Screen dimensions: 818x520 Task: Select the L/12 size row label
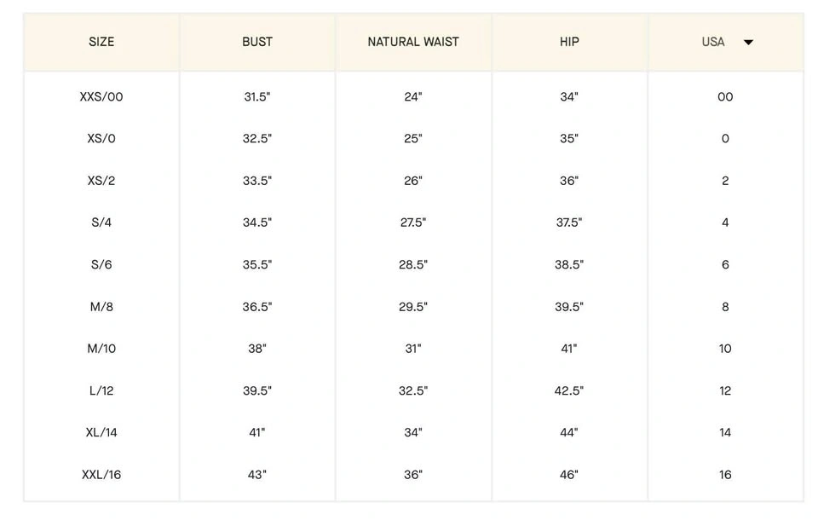click(101, 390)
